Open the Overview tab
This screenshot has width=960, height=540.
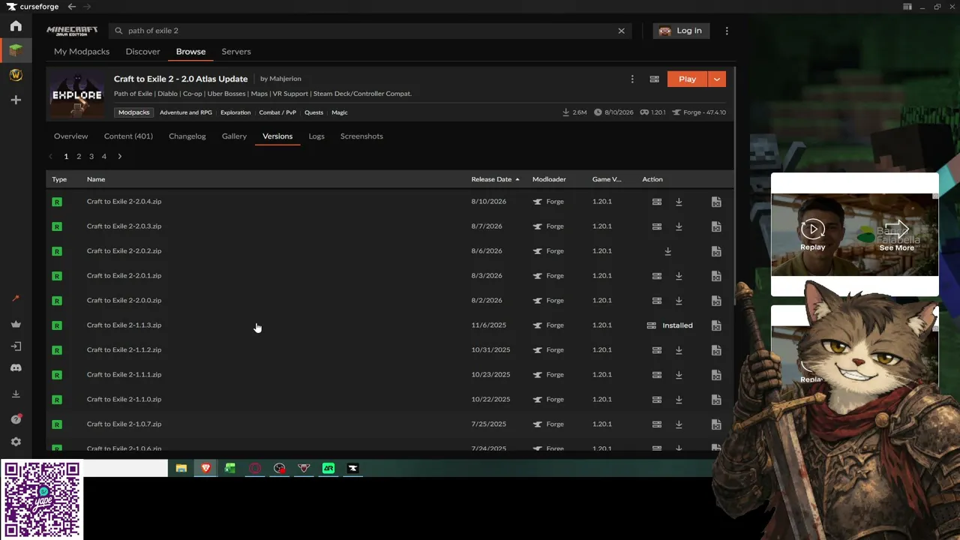70,136
